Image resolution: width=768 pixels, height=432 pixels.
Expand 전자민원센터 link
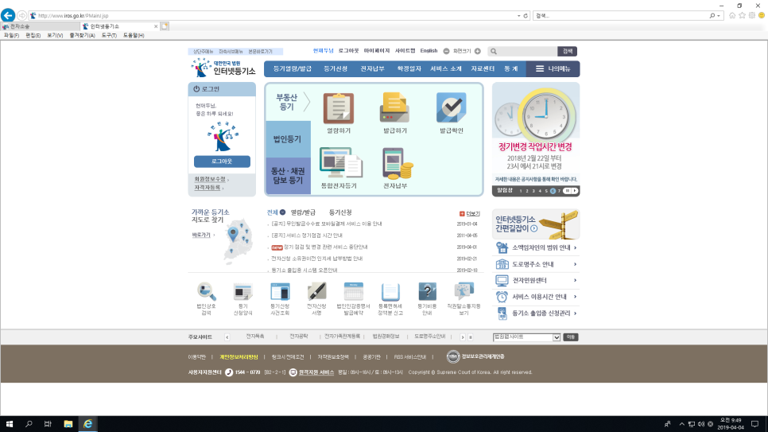click(575, 281)
